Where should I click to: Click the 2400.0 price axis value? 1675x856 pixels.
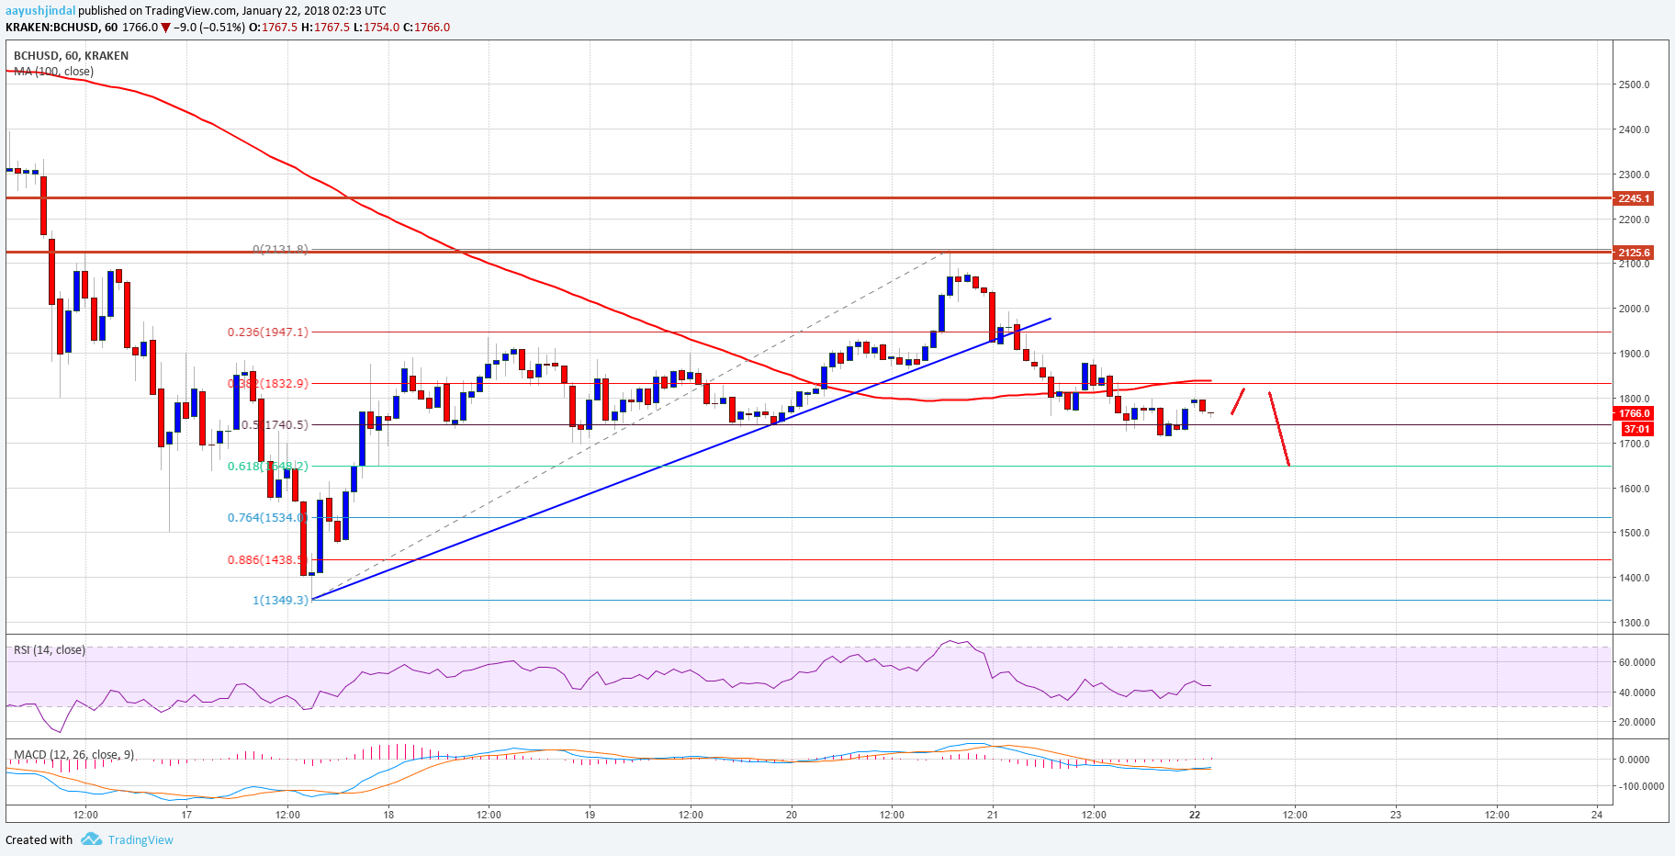point(1635,130)
